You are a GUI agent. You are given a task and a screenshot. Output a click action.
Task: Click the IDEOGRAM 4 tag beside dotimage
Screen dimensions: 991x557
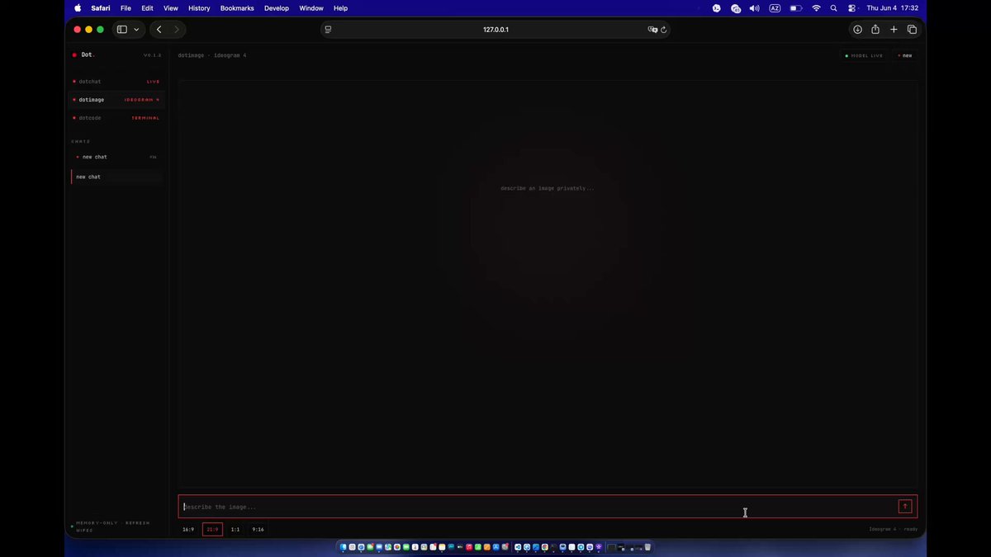point(142,100)
